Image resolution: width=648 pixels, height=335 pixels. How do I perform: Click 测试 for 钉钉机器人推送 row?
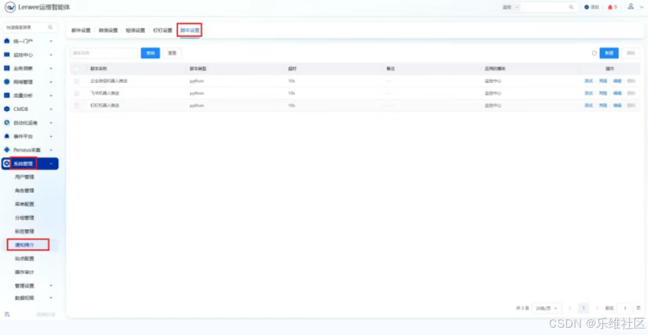pos(589,106)
